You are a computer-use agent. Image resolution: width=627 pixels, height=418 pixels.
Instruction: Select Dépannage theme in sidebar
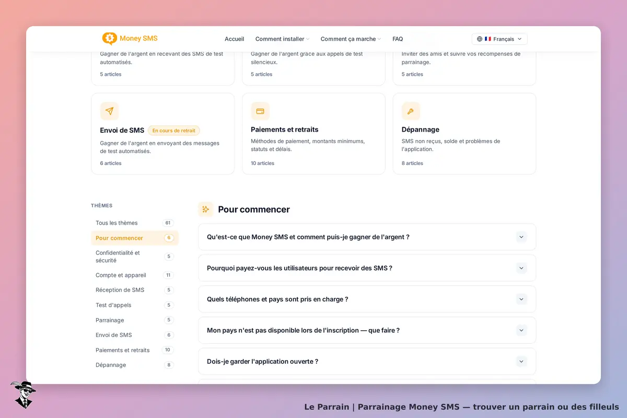[x=135, y=365]
